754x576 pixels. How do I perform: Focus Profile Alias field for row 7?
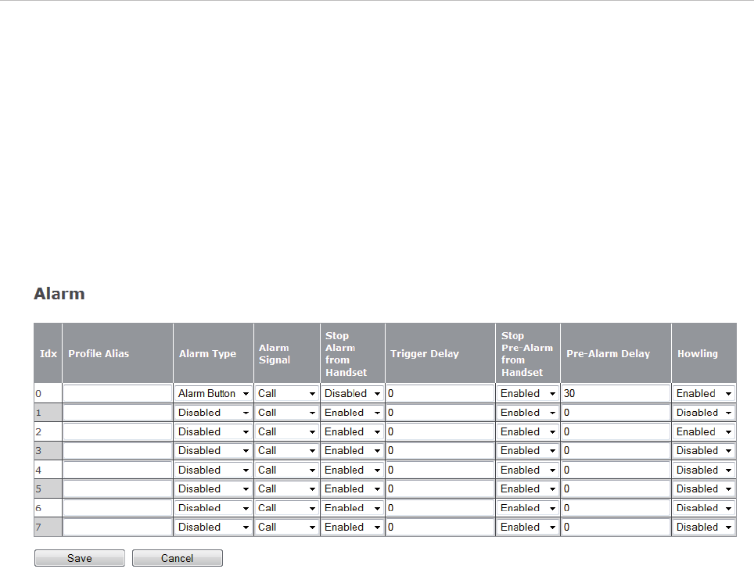[118, 527]
